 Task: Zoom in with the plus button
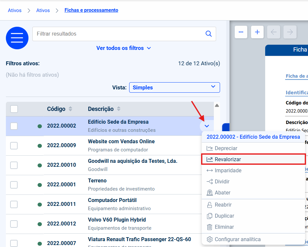pos(257,32)
